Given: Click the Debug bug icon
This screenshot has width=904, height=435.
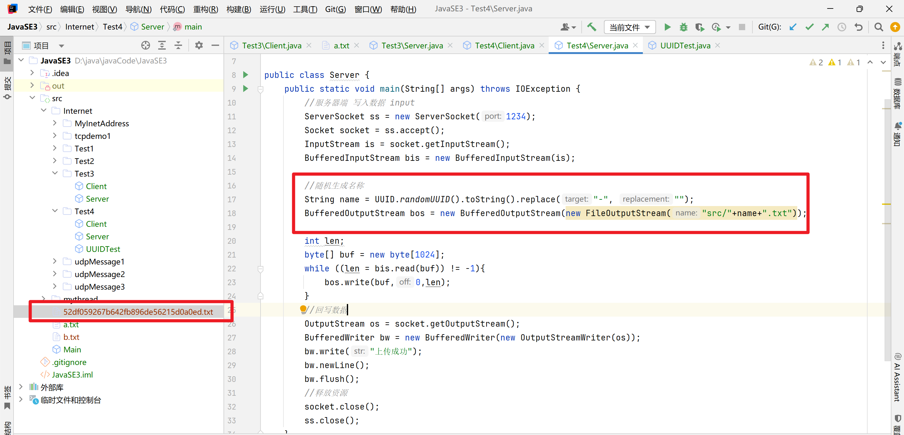Looking at the screenshot, I should tap(683, 27).
